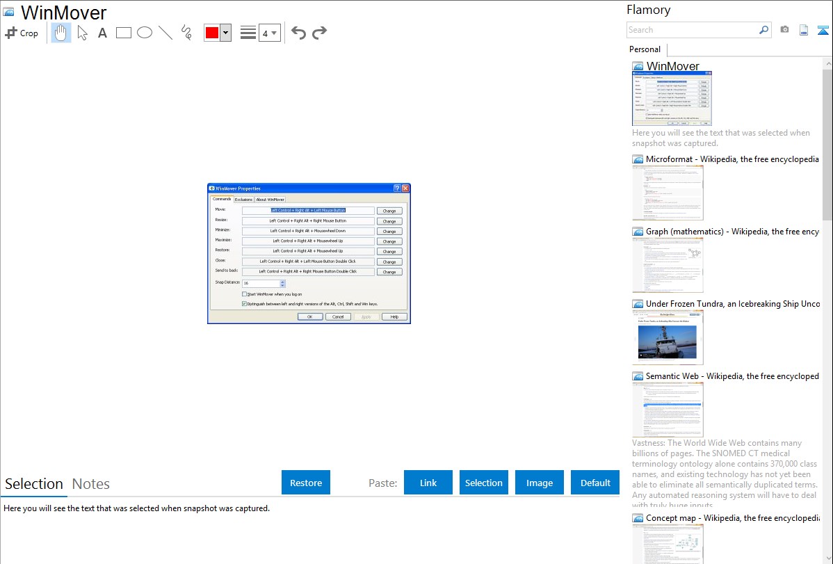833x564 pixels.
Task: Open the Semantic Web snapshot thumbnail
Action: [668, 410]
